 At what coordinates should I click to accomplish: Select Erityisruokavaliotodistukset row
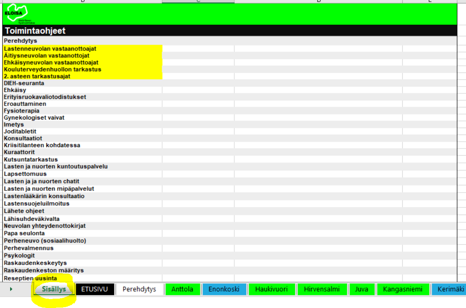(45, 97)
